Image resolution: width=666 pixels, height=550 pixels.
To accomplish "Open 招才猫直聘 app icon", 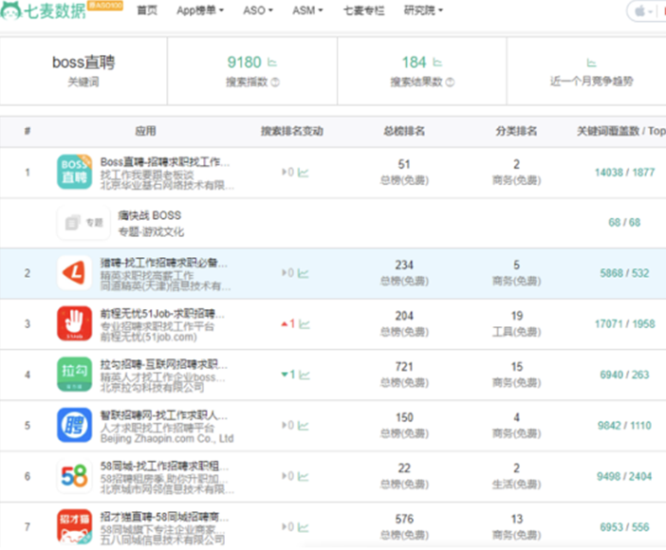I will click(x=74, y=526).
